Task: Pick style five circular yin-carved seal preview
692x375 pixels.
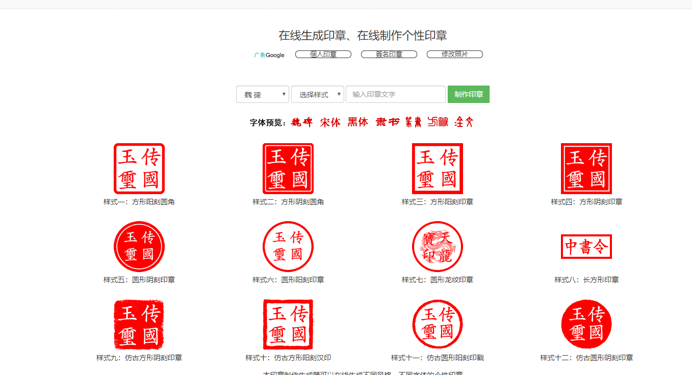Action: coord(139,247)
